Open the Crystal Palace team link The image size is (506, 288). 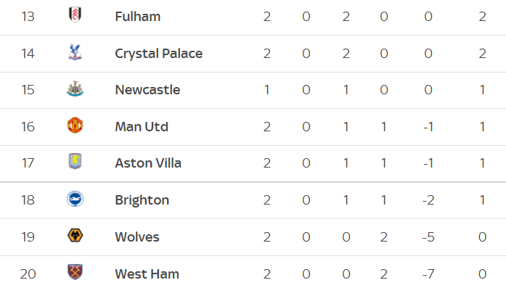[159, 54]
